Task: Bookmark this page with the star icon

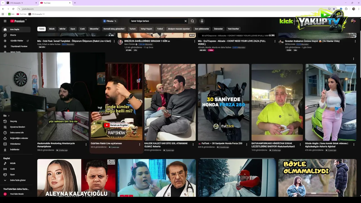Action: pyautogui.click(x=334, y=9)
